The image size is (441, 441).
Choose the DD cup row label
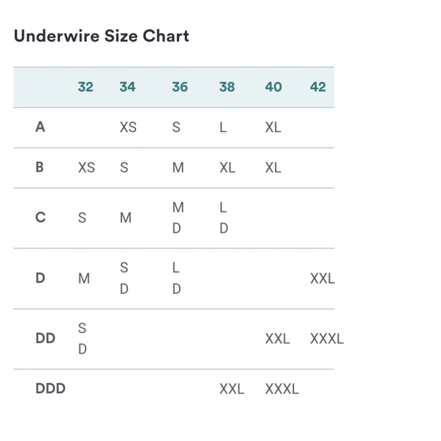pos(45,338)
